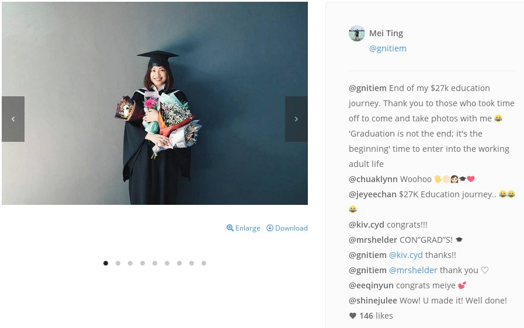Advance to next photo with right arrow
The image size is (524, 328).
(x=296, y=119)
